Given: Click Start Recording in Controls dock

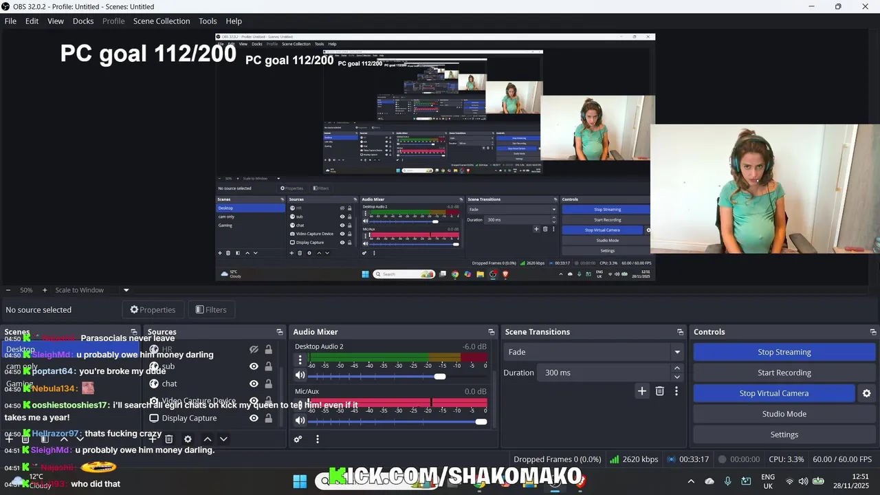Looking at the screenshot, I should pos(784,373).
